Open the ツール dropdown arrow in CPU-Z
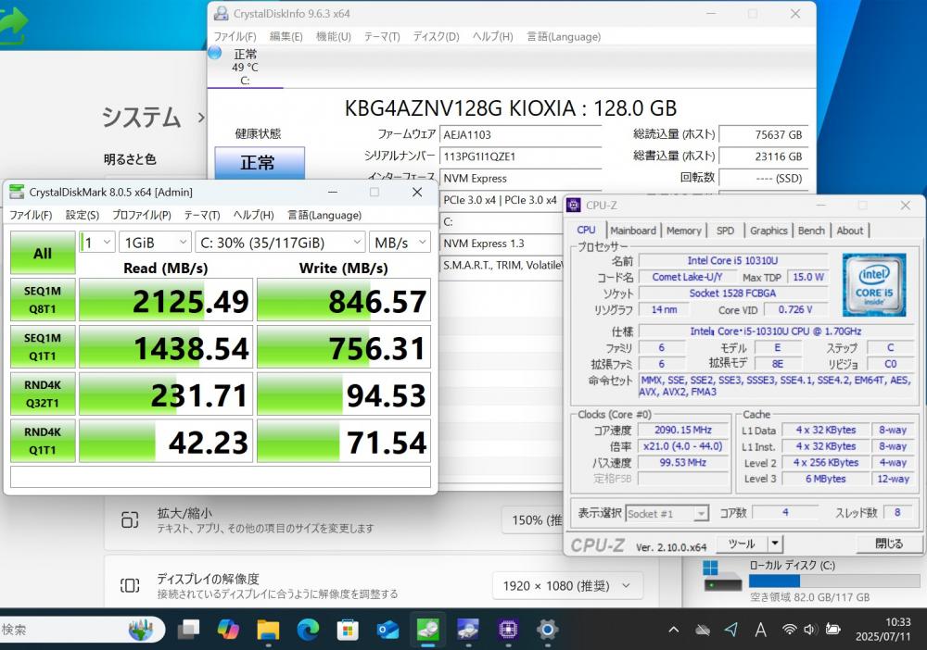The height and width of the screenshot is (650, 927). pyautogui.click(x=775, y=544)
